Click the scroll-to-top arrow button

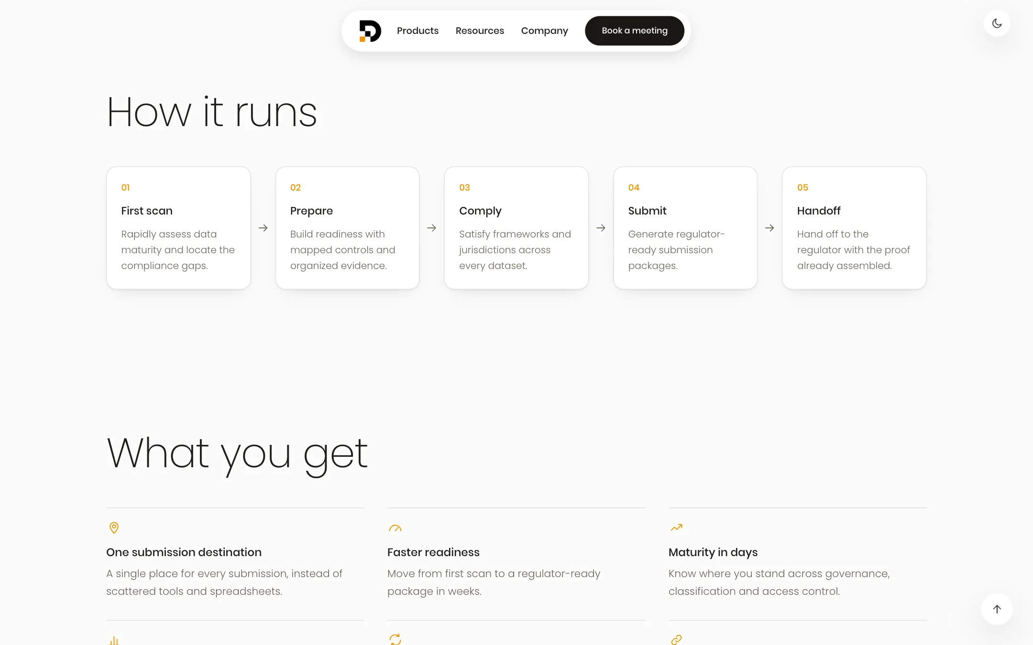(997, 609)
